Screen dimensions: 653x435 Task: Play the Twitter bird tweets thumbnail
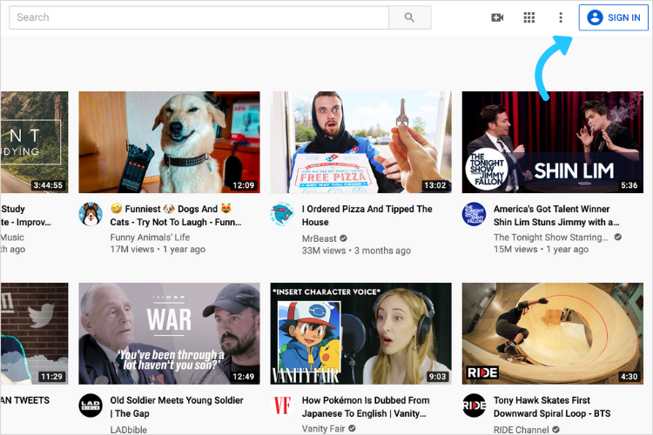34,333
